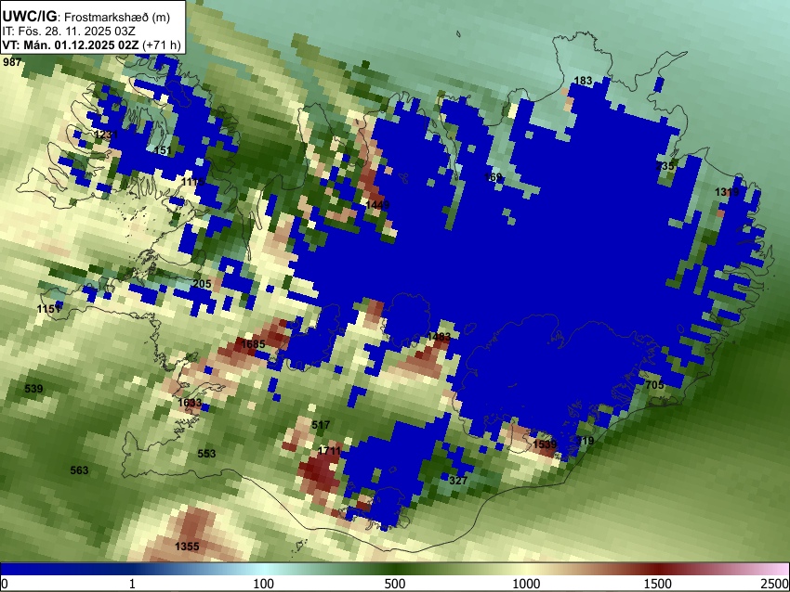Click the map title text "Frostmarkshæð (m)"
790x592 pixels.
(117, 17)
